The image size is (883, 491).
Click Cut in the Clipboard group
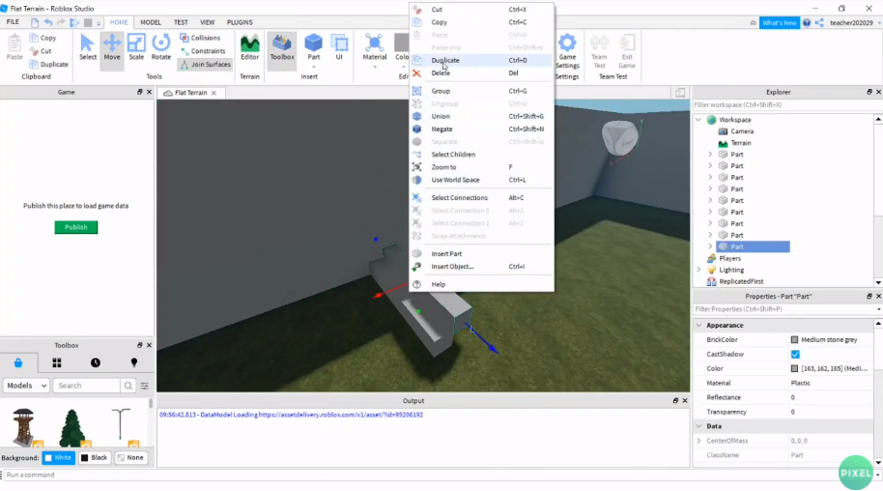[41, 50]
